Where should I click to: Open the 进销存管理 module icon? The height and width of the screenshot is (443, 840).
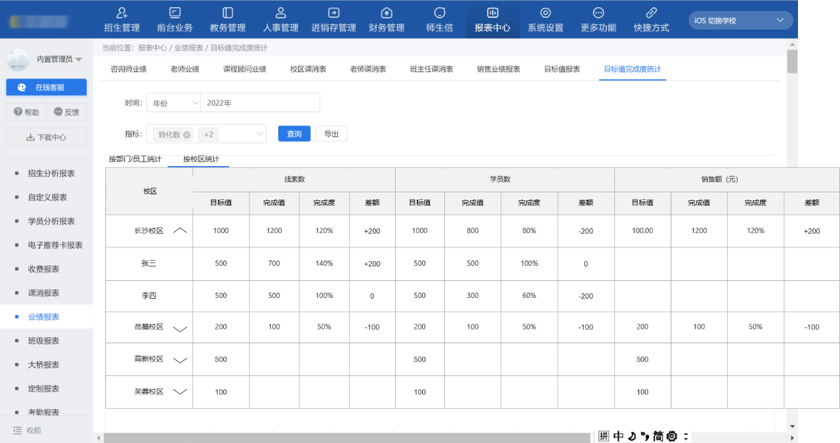[333, 12]
